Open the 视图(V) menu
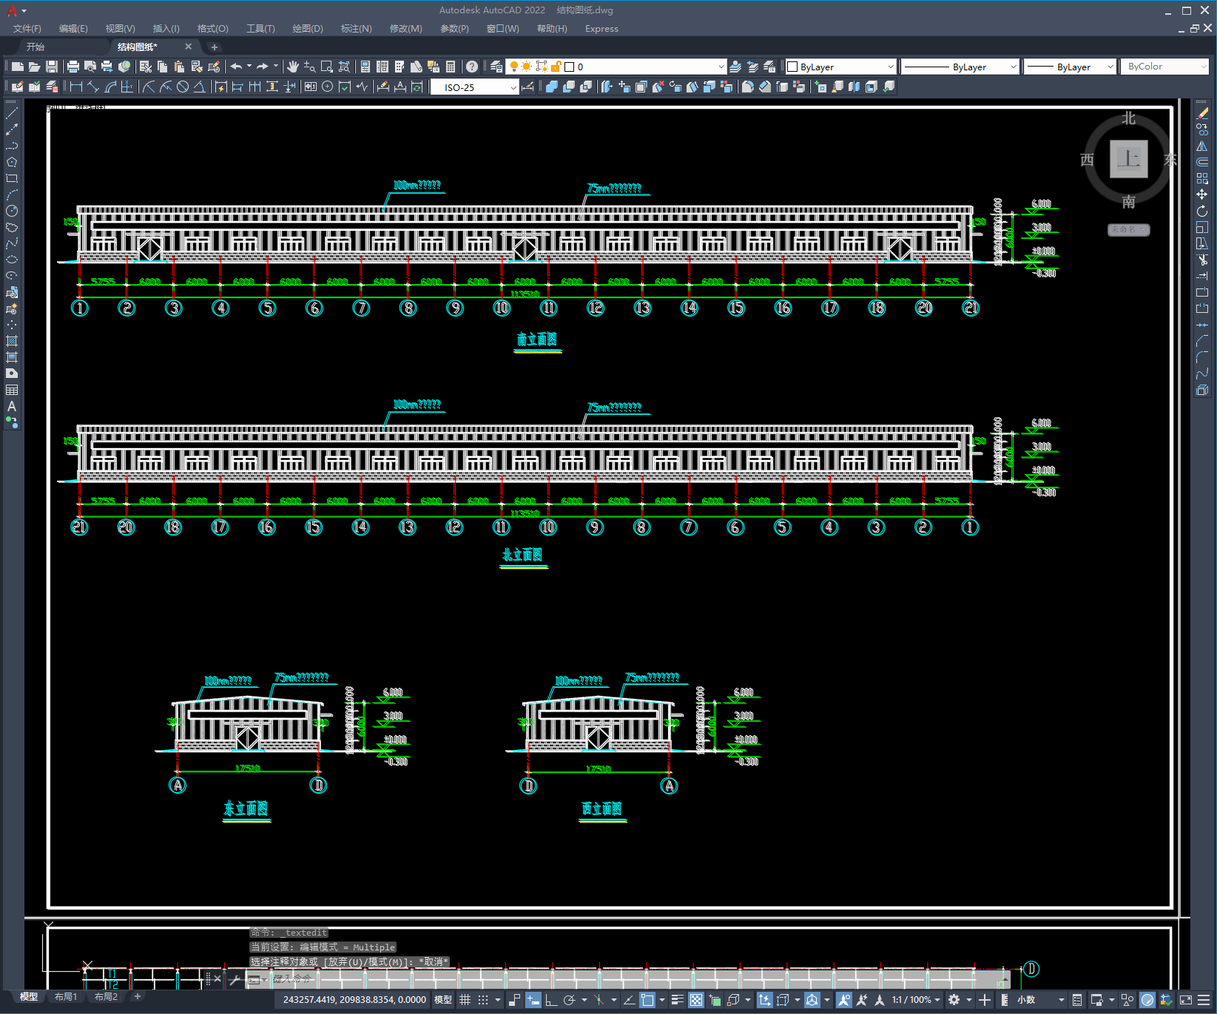 point(120,29)
